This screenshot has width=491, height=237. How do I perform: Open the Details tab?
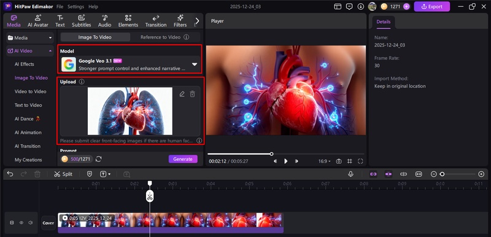pos(383,22)
